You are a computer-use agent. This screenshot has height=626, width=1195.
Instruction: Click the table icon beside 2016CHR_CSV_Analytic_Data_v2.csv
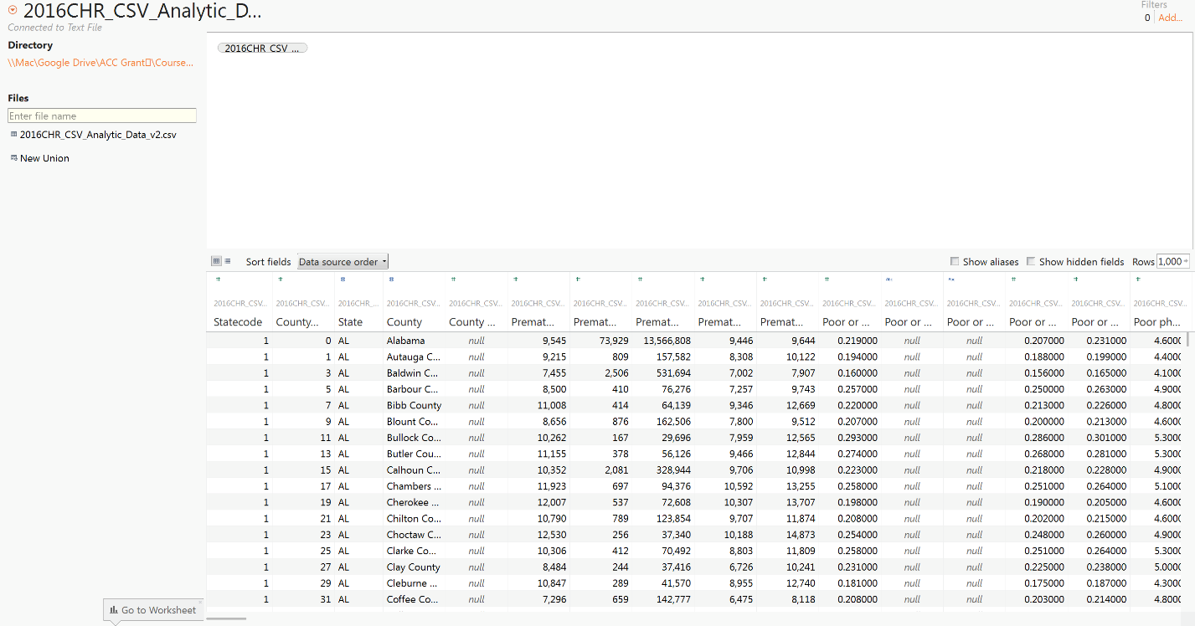(13, 134)
